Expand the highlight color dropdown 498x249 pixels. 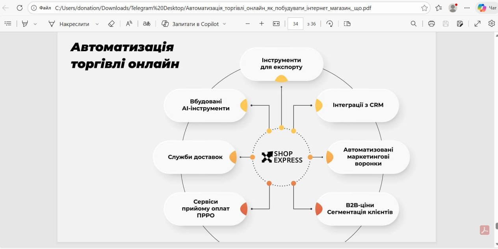point(35,24)
